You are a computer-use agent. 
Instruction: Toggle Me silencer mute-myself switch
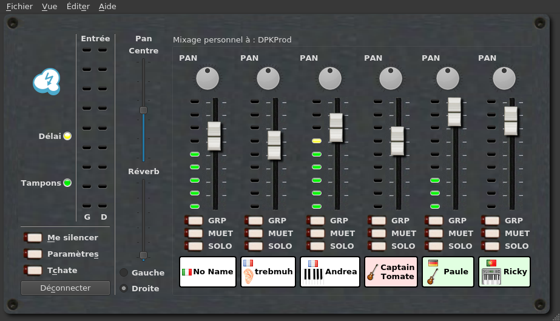[33, 237]
